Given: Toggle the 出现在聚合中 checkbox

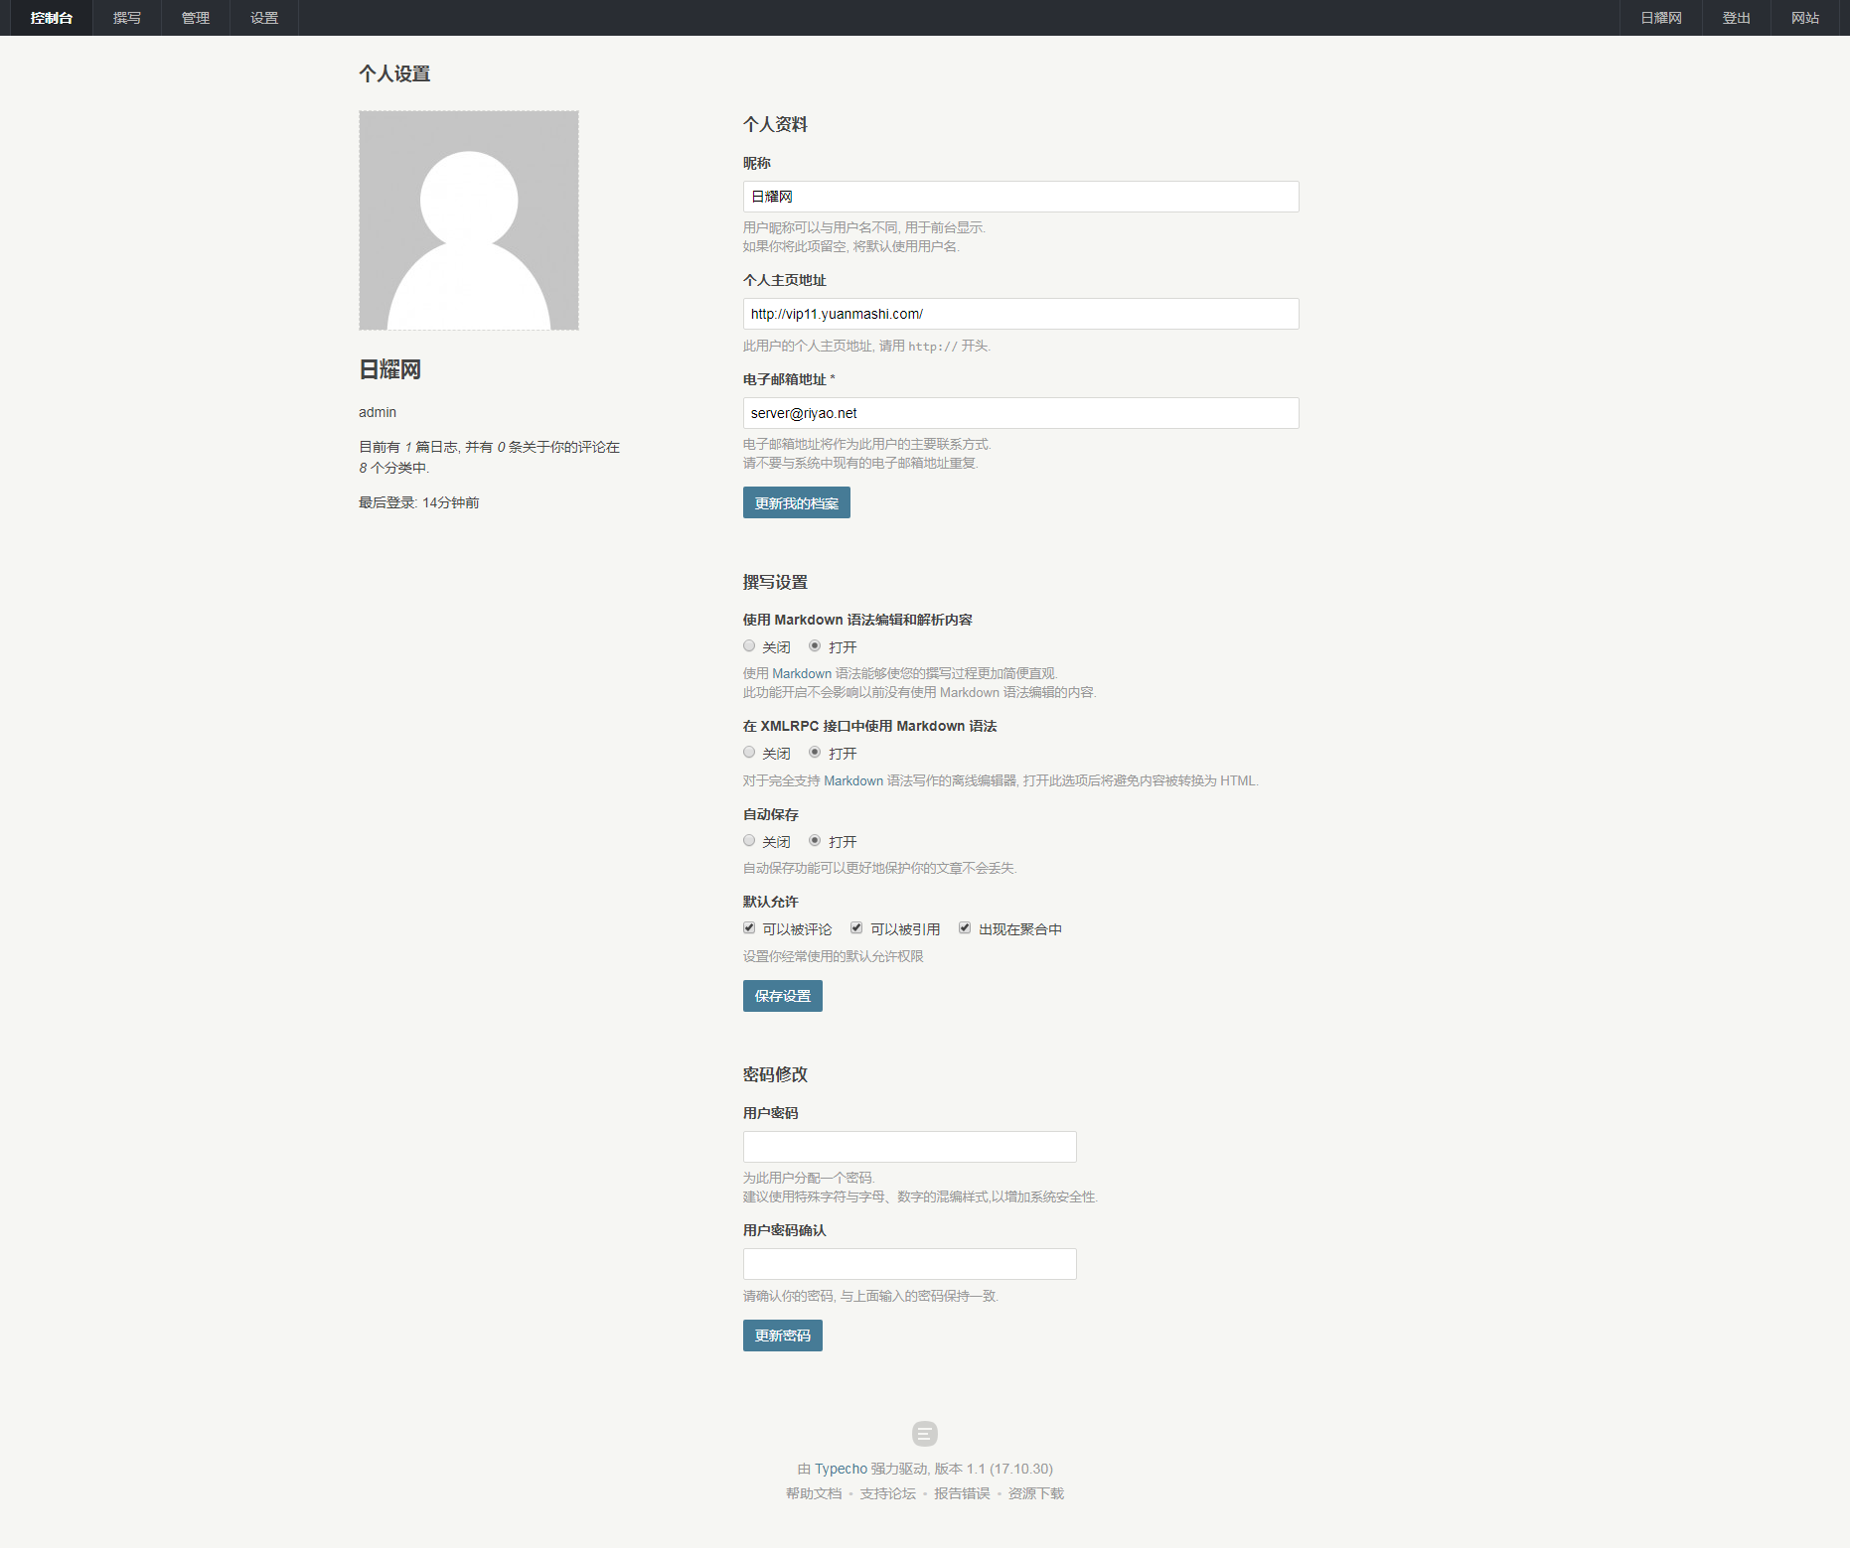Looking at the screenshot, I should pyautogui.click(x=965, y=928).
